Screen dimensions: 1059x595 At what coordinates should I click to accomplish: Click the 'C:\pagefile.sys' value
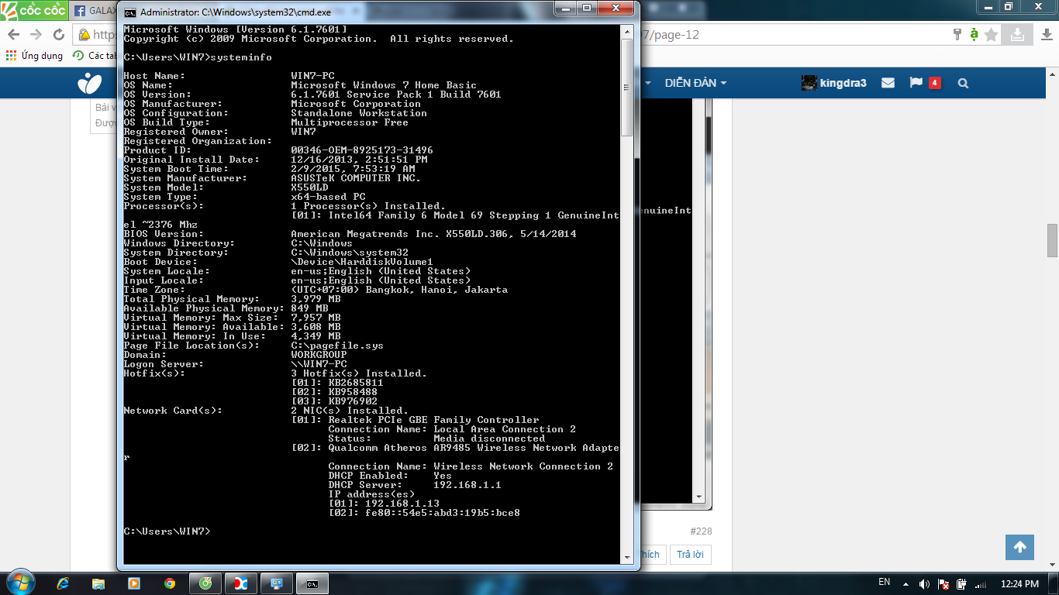337,346
